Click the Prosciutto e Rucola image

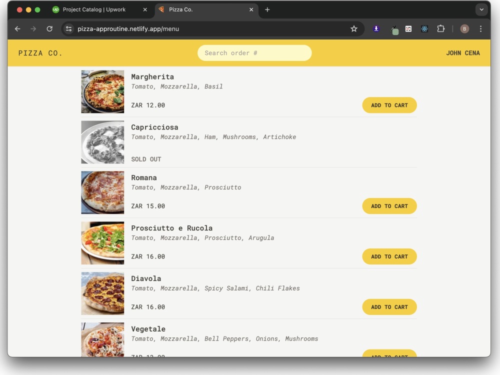pyautogui.click(x=102, y=243)
